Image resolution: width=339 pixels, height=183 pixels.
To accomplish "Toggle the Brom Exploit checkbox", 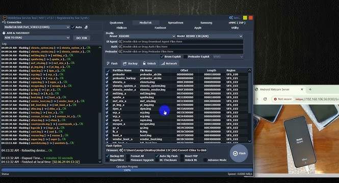I will (x=162, y=56).
